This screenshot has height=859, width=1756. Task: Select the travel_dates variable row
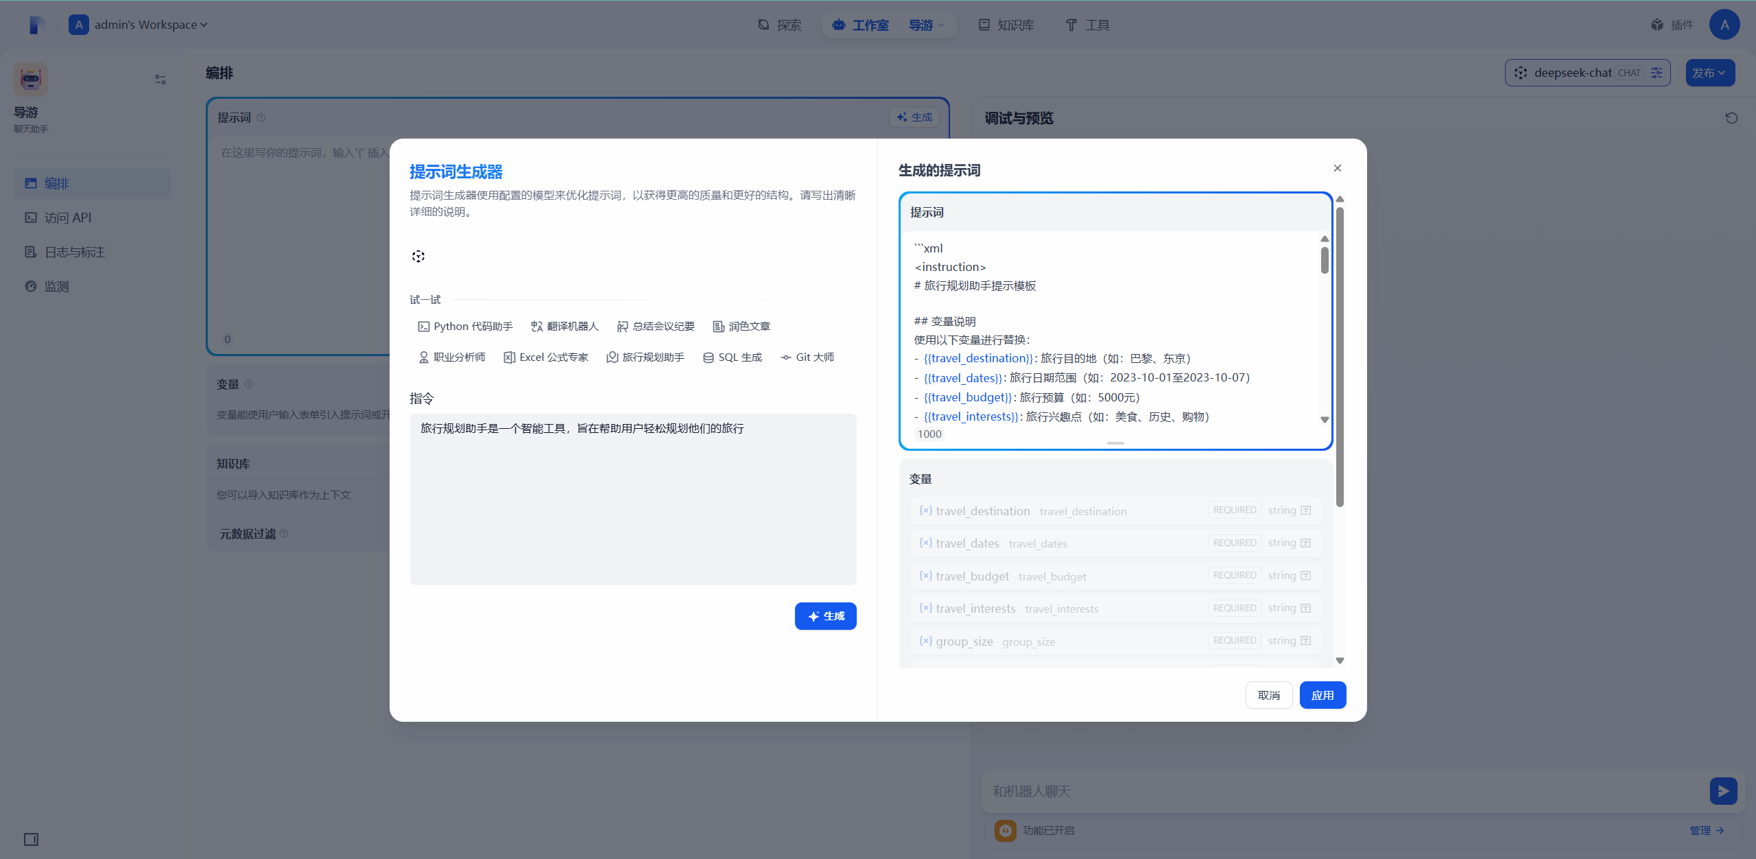1115,543
